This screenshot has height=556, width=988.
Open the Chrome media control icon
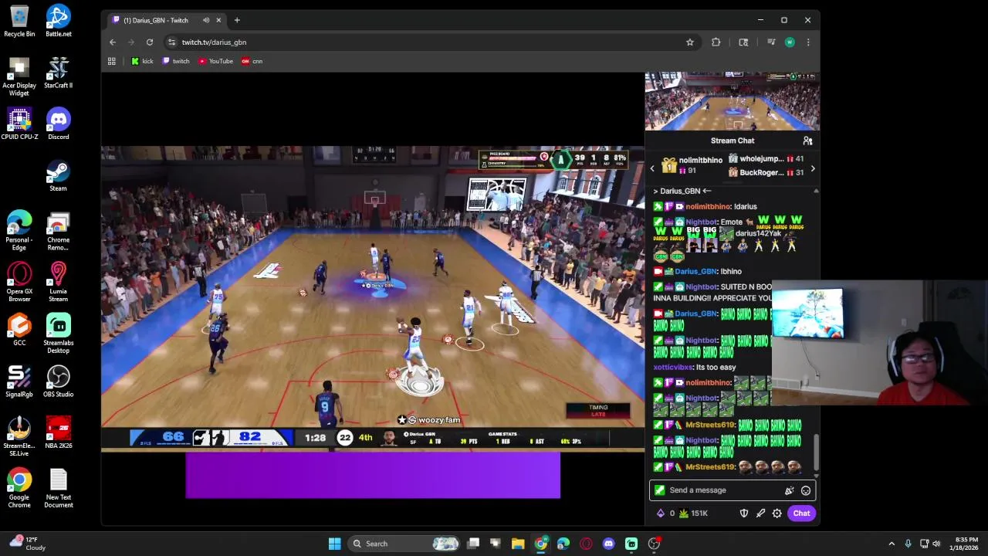771,42
